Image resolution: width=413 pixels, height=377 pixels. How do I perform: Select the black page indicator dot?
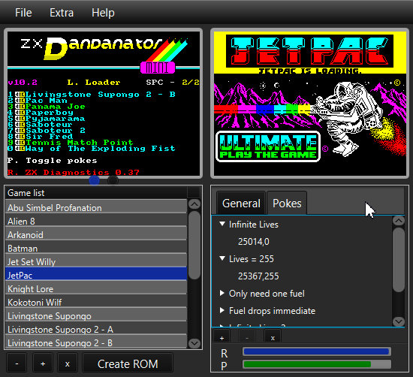pos(113,180)
